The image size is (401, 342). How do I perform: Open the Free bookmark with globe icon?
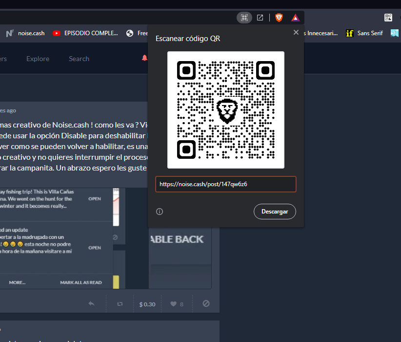click(x=137, y=33)
